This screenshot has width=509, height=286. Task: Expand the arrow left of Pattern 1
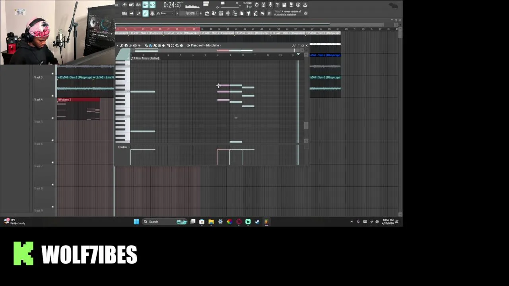point(177,13)
